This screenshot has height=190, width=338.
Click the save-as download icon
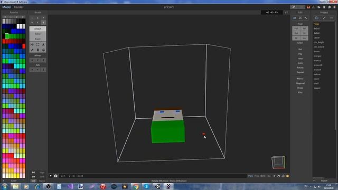coord(314,7)
